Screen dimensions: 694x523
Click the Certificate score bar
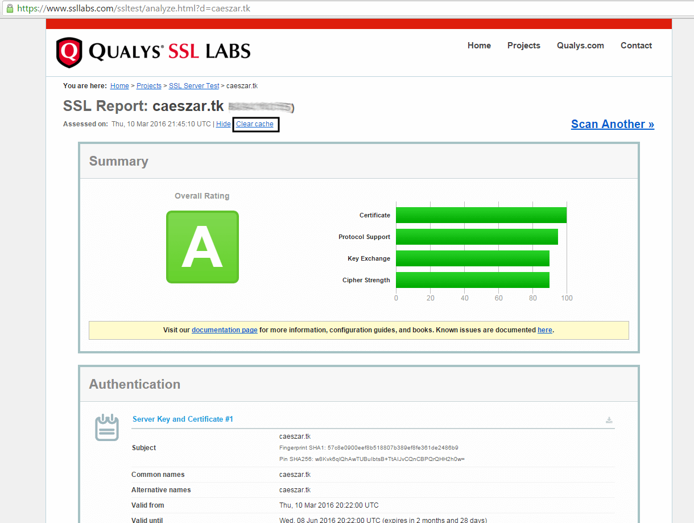481,215
